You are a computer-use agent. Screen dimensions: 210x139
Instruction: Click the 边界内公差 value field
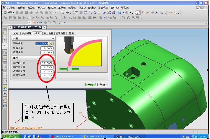[47, 71]
